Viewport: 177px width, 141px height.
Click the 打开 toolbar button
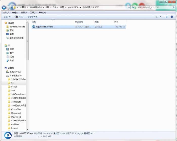click(x=19, y=17)
